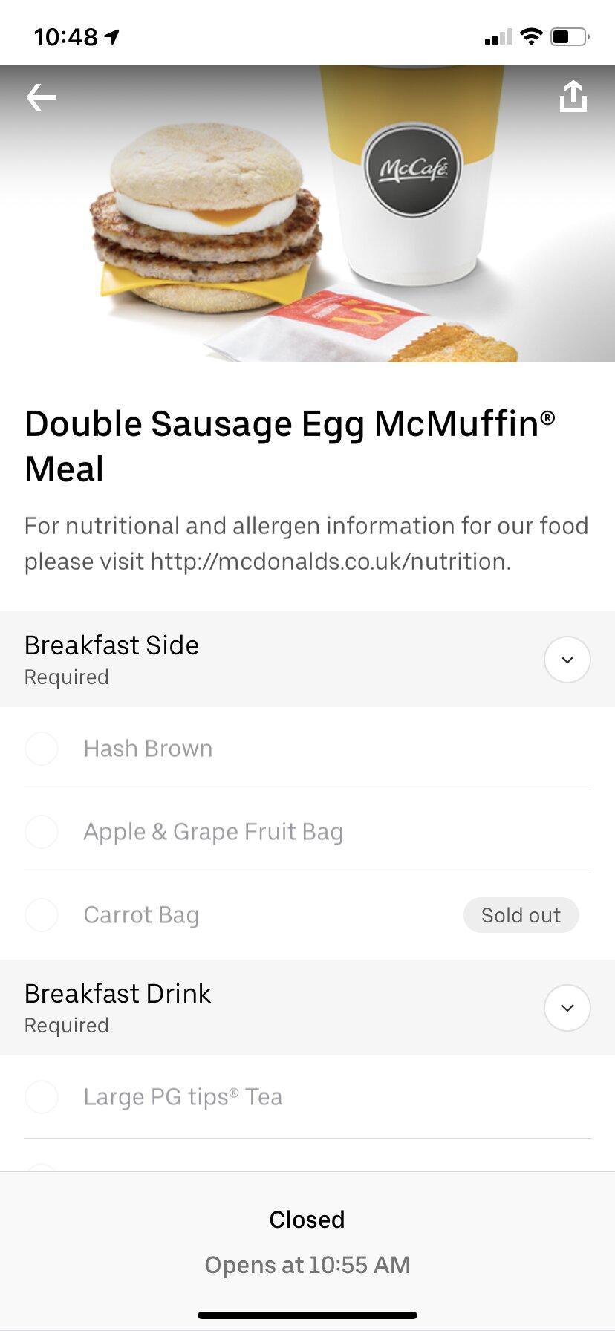The width and height of the screenshot is (615, 1331).
Task: Tap the McMuffin meal photo
Action: click(307, 223)
